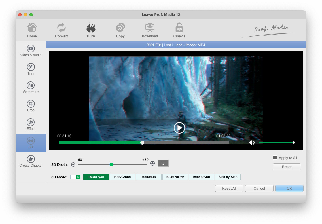Screen dimensions: 322x224
Task: Open the Watermark tool in sidebar
Action: coord(31,86)
